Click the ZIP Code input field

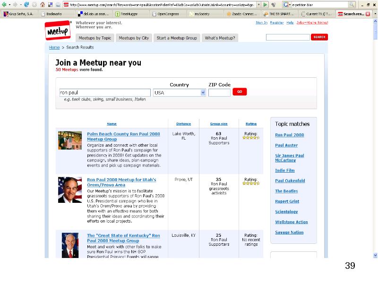pos(219,92)
